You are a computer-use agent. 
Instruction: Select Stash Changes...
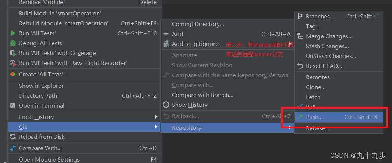339,46
